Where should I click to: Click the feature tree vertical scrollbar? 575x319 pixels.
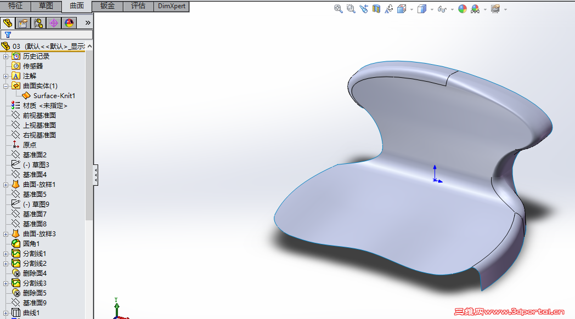coord(89,135)
